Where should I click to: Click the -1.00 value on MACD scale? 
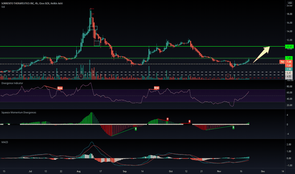[289, 165]
